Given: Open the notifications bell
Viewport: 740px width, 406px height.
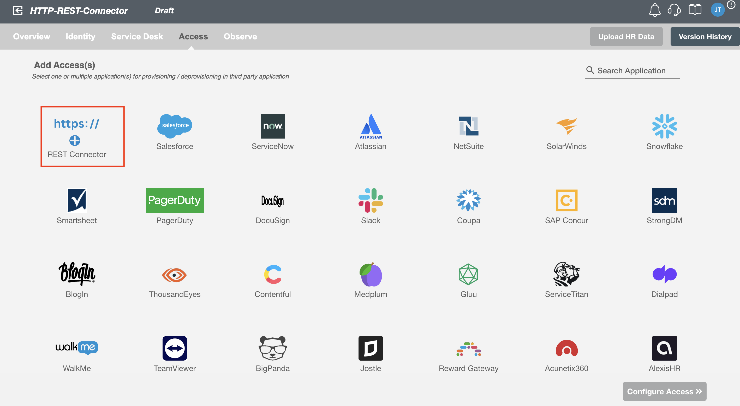Looking at the screenshot, I should pos(655,10).
